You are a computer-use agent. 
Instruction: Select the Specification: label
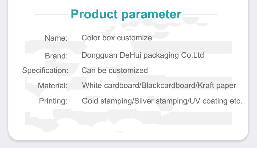45,71
